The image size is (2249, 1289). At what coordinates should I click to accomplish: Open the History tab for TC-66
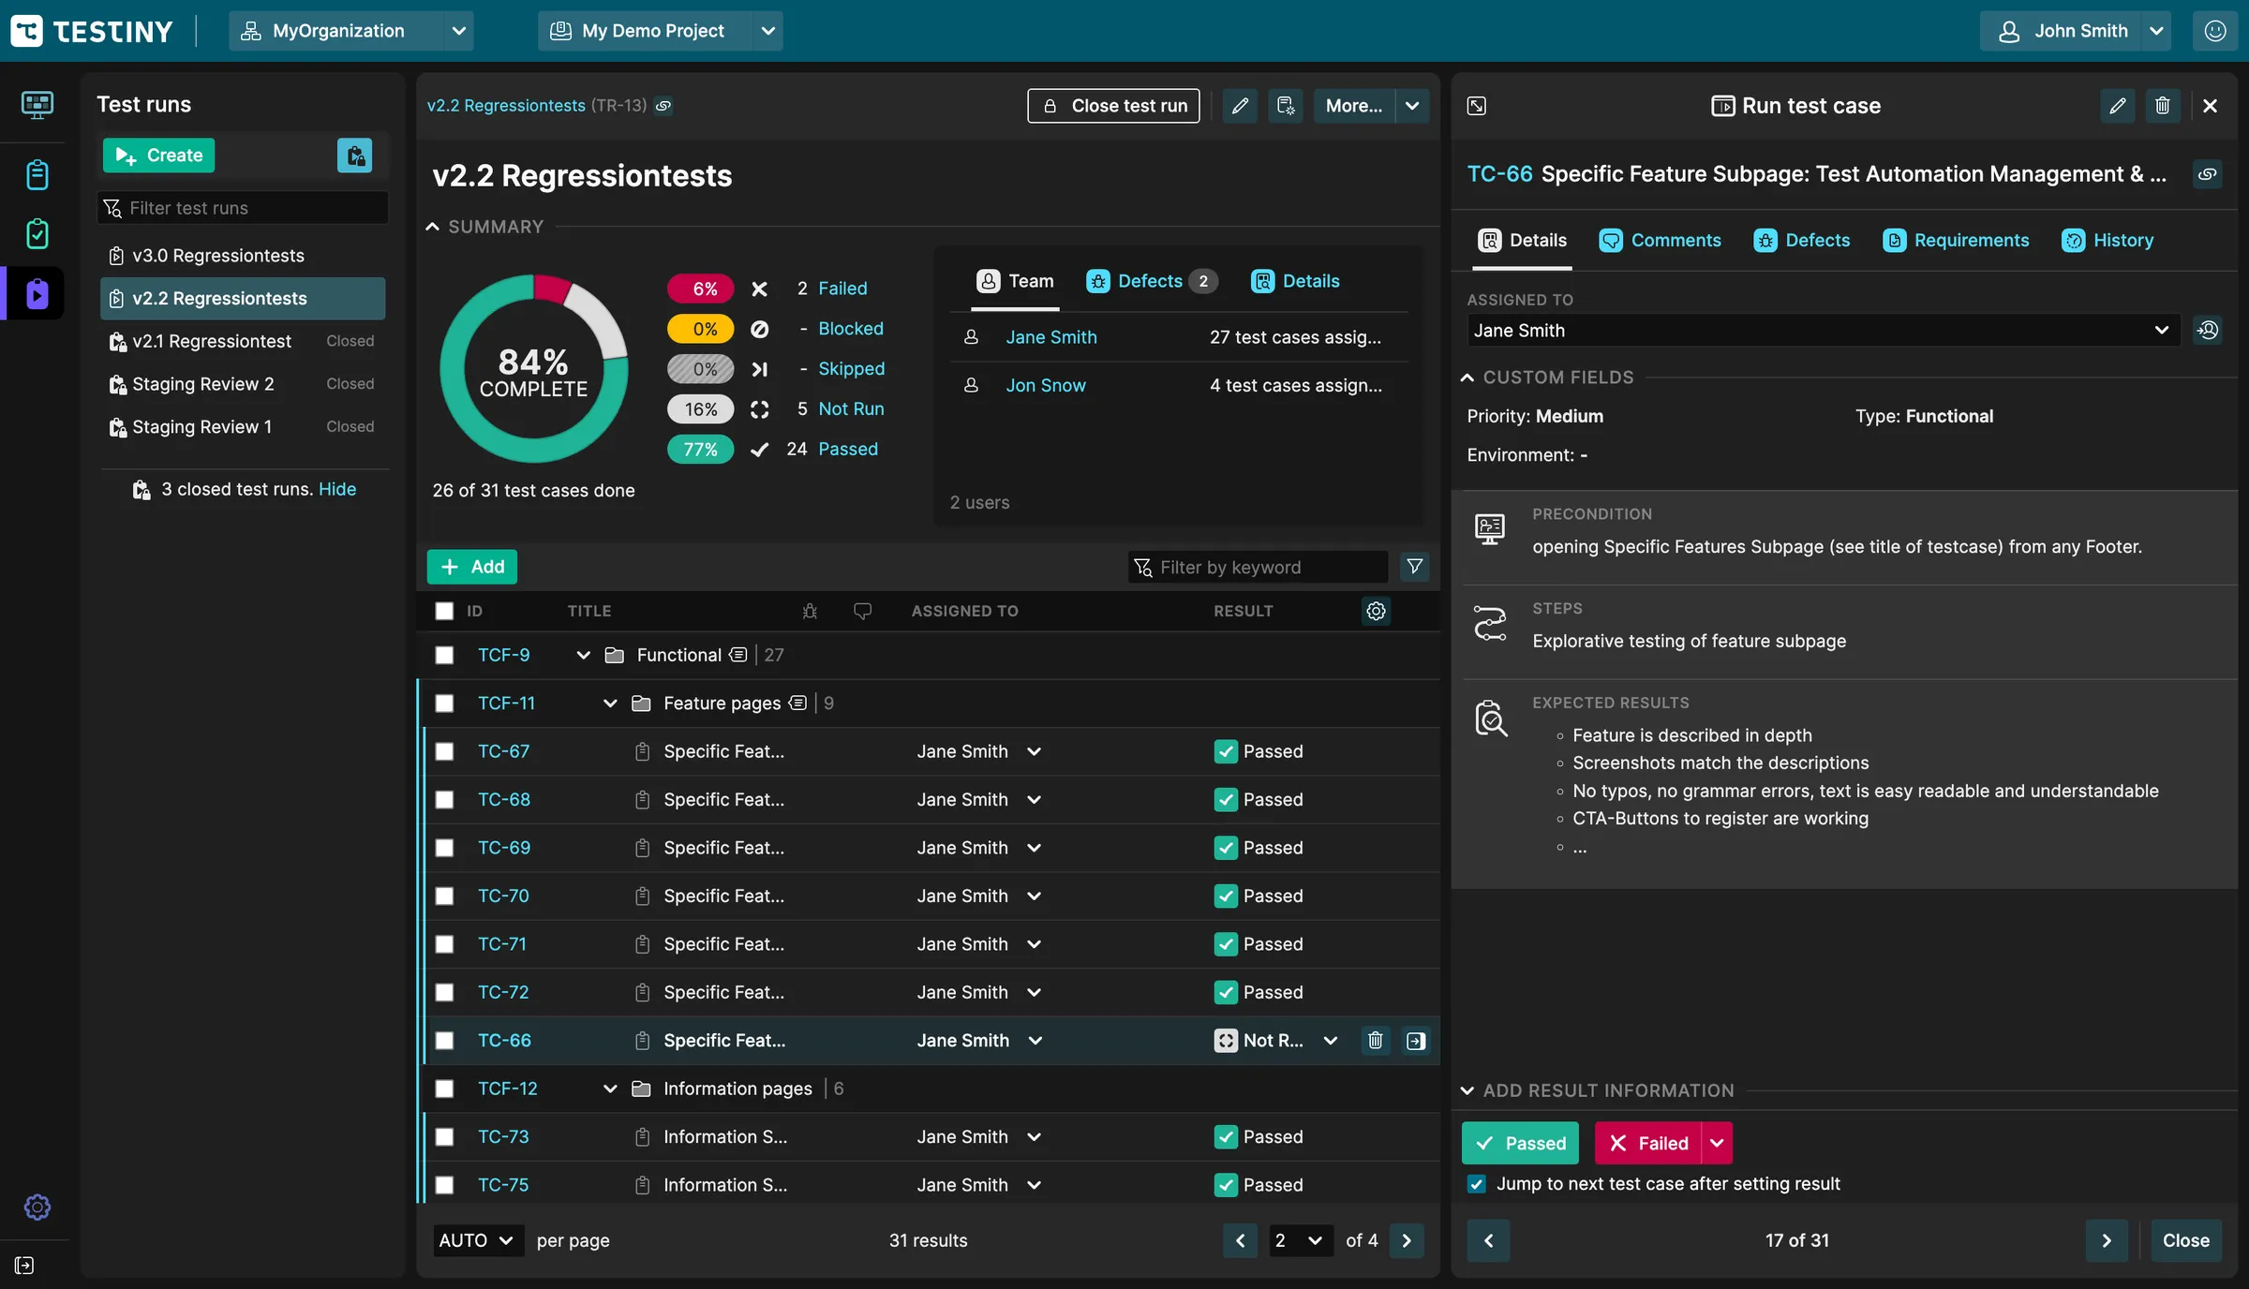(x=2109, y=240)
